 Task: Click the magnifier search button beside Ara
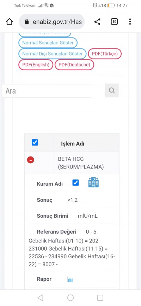click(112, 90)
